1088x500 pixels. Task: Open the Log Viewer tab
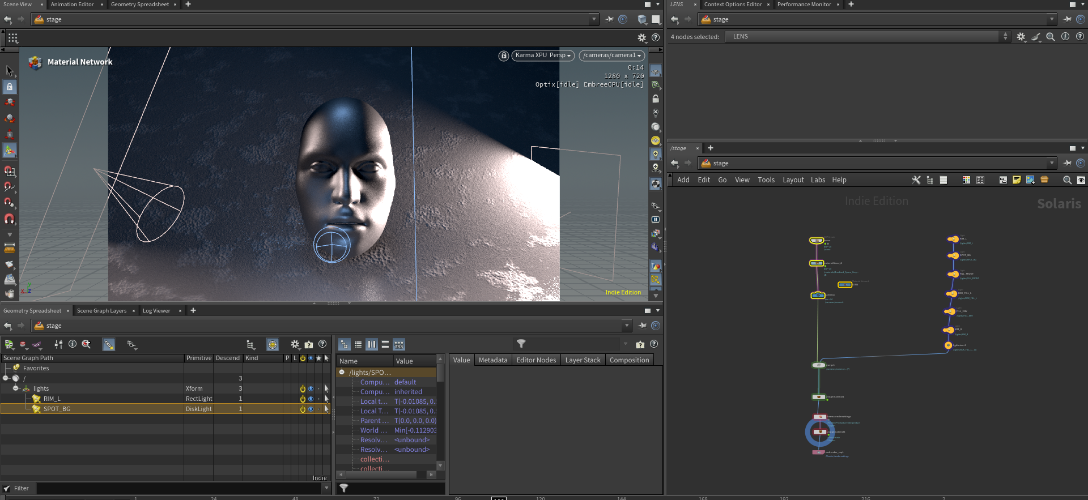156,311
